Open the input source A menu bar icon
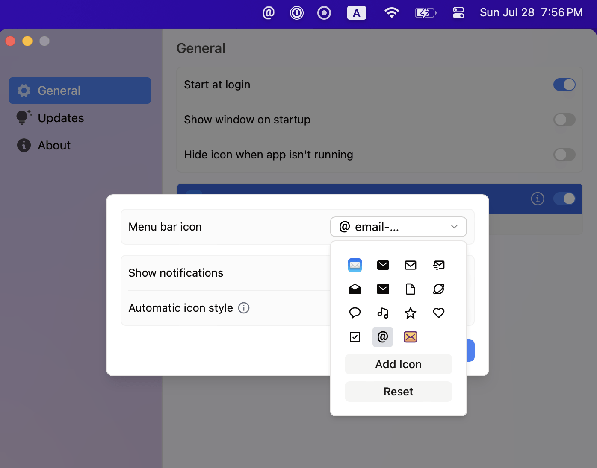 coord(357,13)
